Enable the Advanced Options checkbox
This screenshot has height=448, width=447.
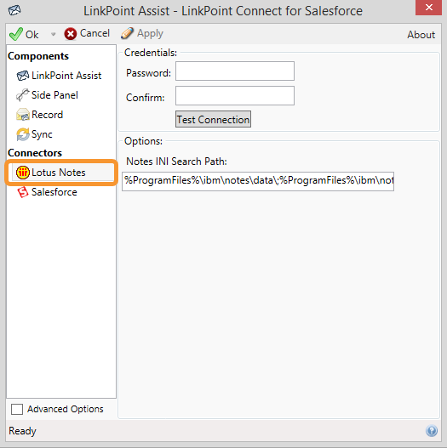tap(17, 409)
